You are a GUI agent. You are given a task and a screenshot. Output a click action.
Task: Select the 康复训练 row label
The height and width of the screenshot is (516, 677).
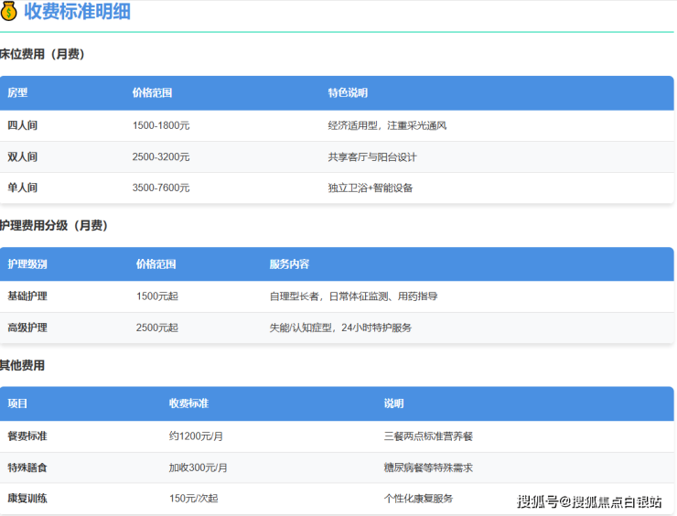pos(27,499)
